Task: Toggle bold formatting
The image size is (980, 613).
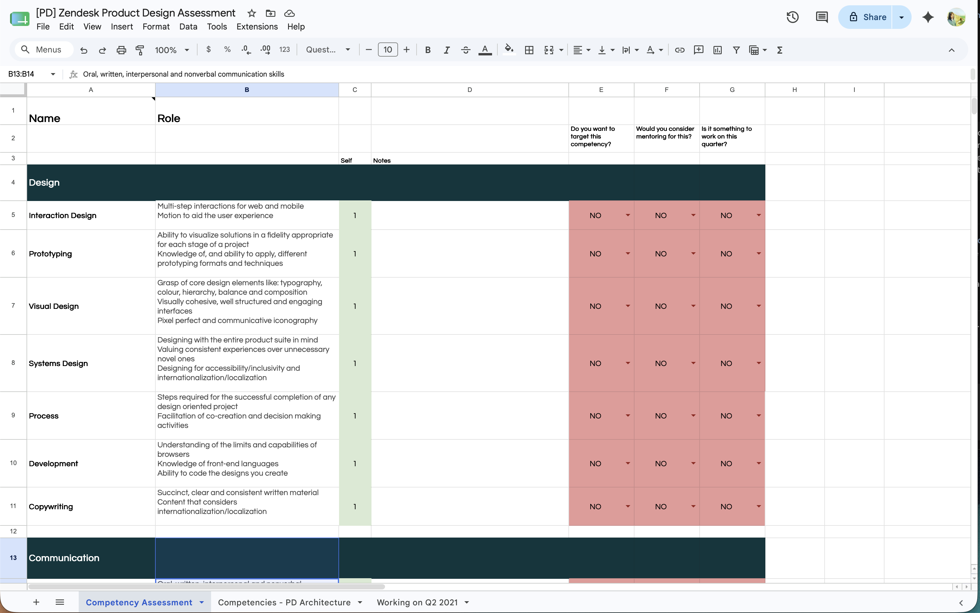Action: [427, 50]
